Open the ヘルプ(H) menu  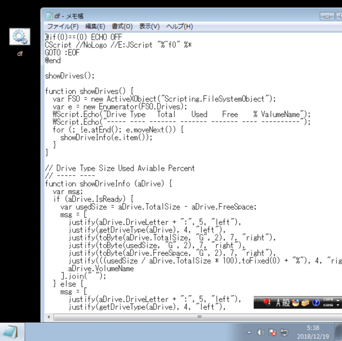(x=179, y=27)
